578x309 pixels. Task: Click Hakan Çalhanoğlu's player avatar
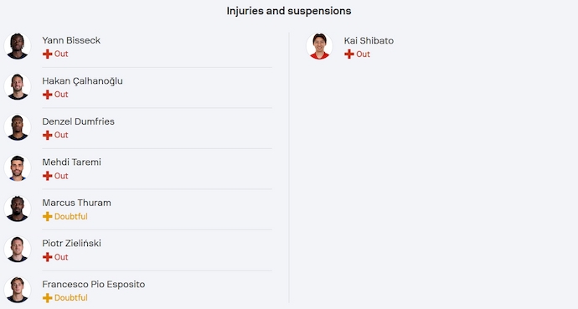18,86
